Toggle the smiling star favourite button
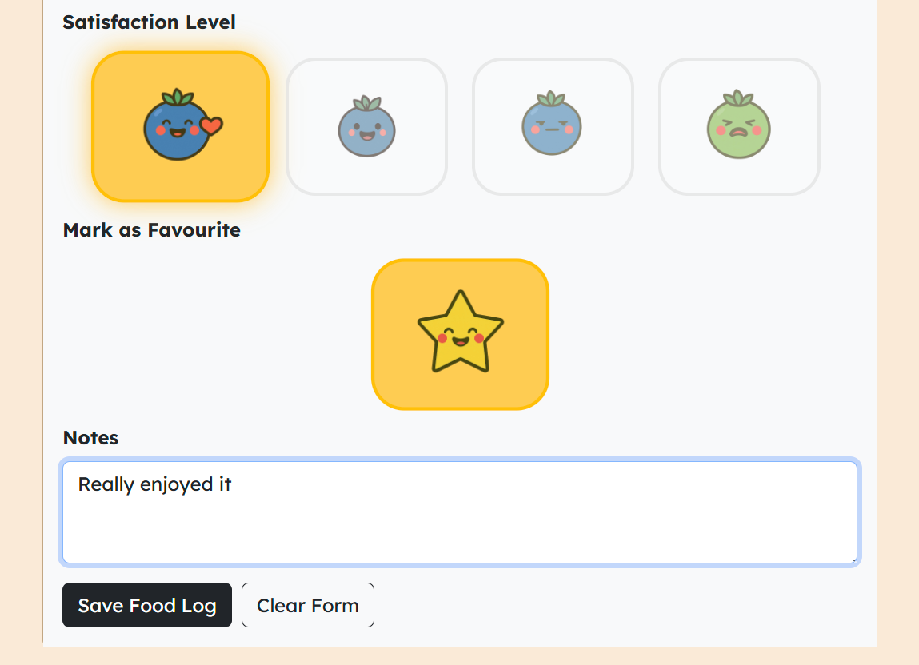 point(460,334)
